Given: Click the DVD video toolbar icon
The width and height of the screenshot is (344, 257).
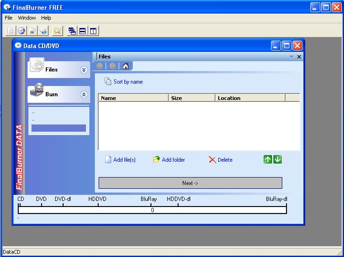Looking at the screenshot, I should [32, 31].
